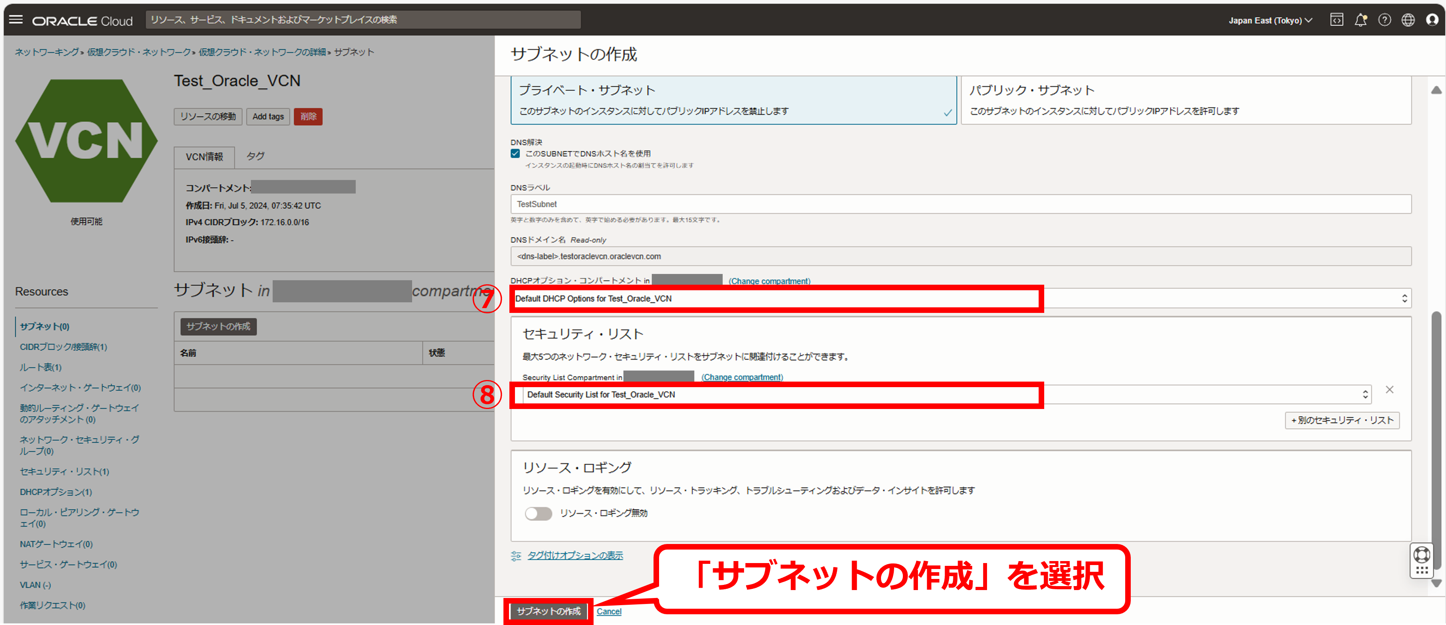This screenshot has height=625, width=1446.
Task: Open the Japan East (Tokyo) region selector
Action: [1270, 20]
